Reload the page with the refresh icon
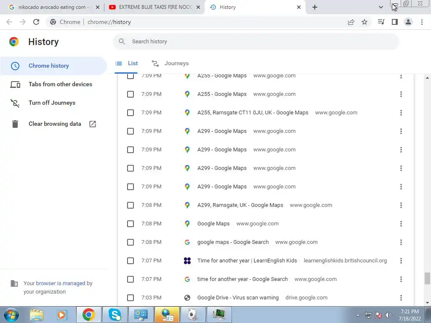Viewport: 431px width, 323px height. 36,22
